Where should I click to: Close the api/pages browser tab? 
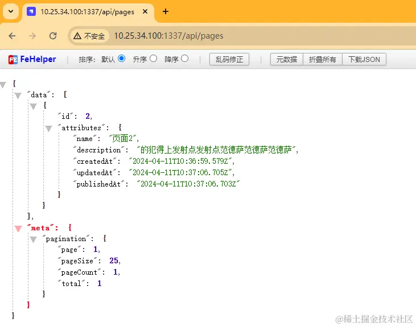coord(145,12)
